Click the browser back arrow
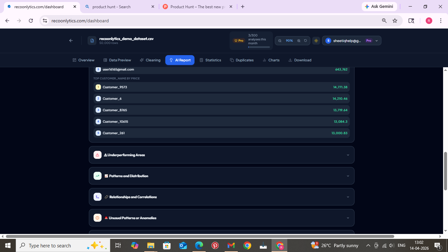 (7, 21)
